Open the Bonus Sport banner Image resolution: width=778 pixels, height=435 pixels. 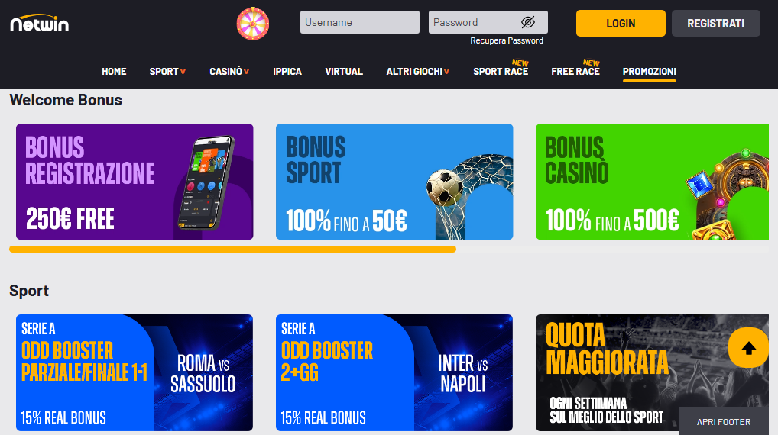(394, 182)
